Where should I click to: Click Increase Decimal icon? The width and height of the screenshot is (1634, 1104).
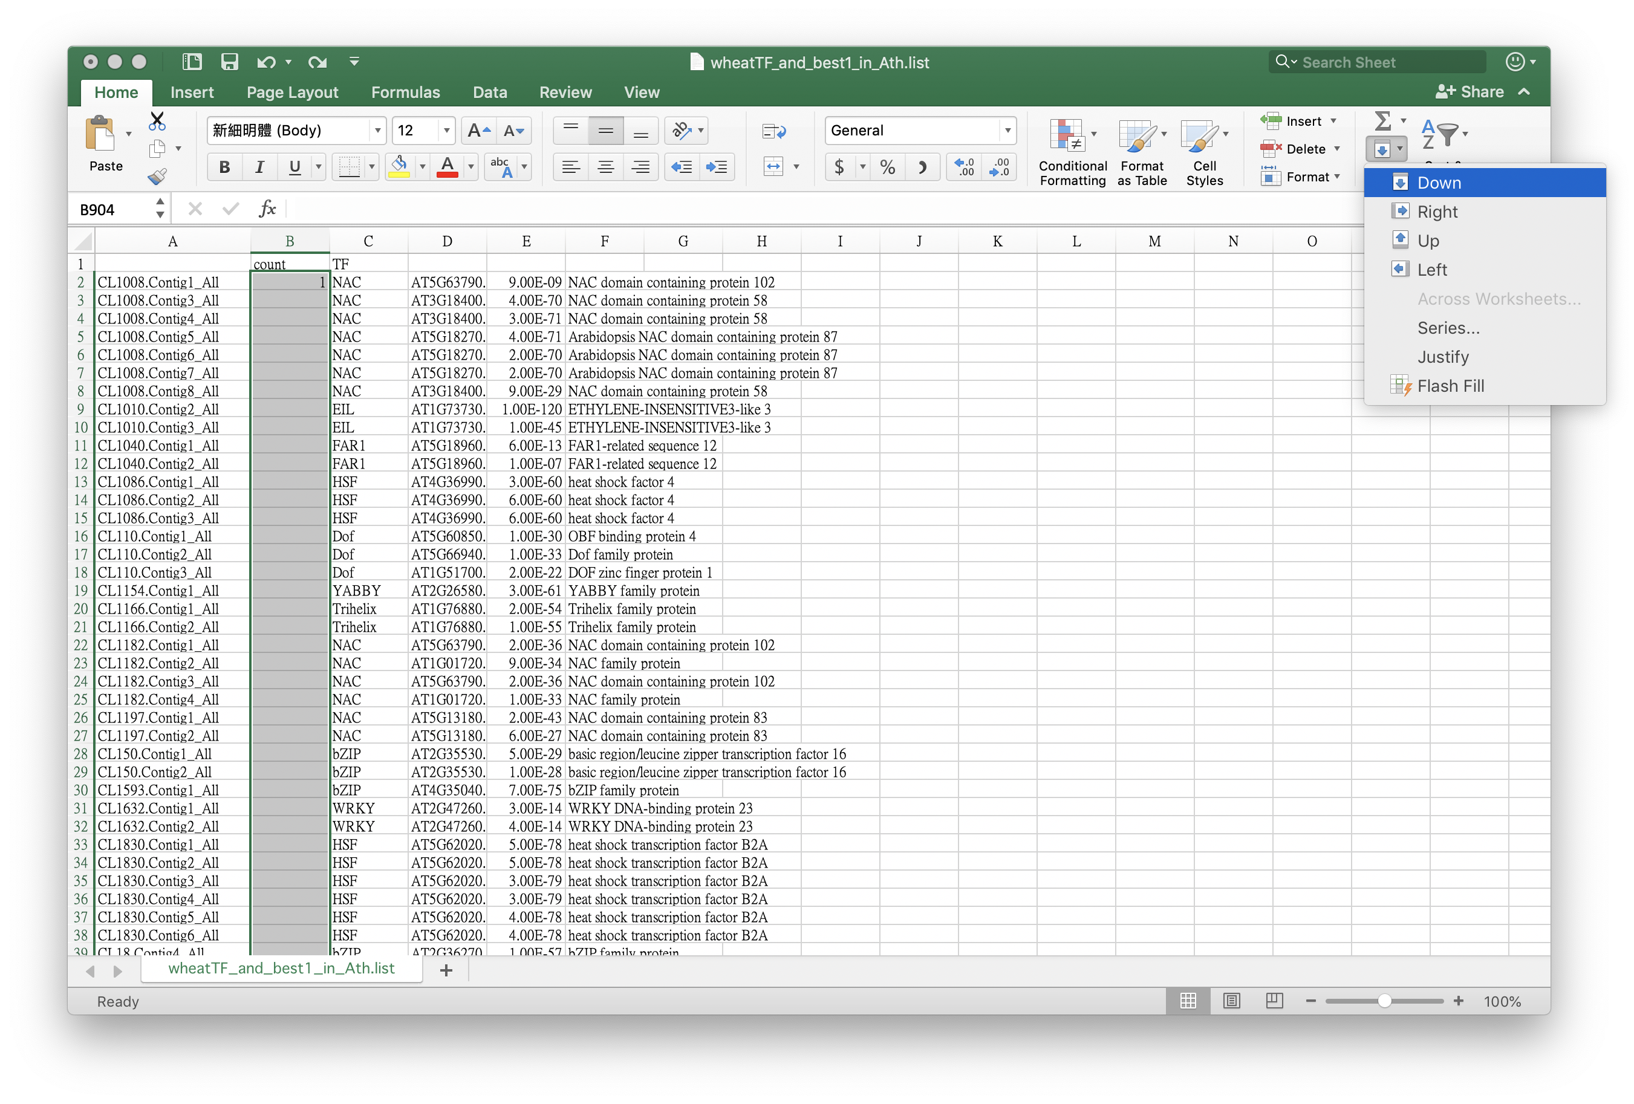pyautogui.click(x=964, y=166)
